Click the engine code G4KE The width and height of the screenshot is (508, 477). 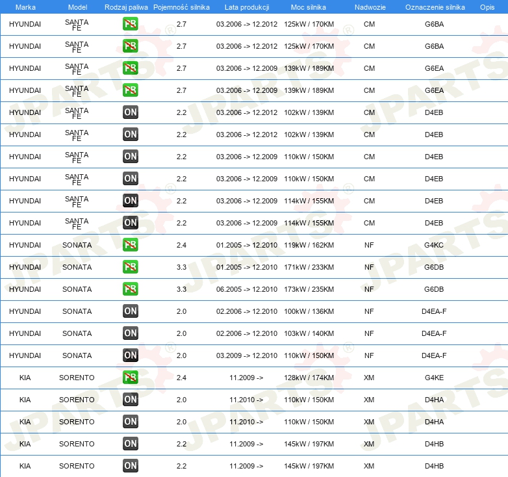pyautogui.click(x=434, y=378)
